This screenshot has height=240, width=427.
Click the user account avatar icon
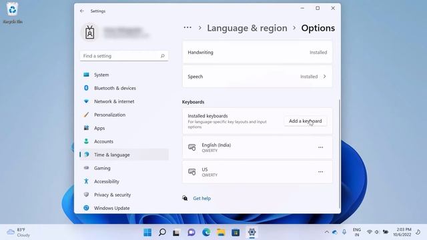[89, 33]
